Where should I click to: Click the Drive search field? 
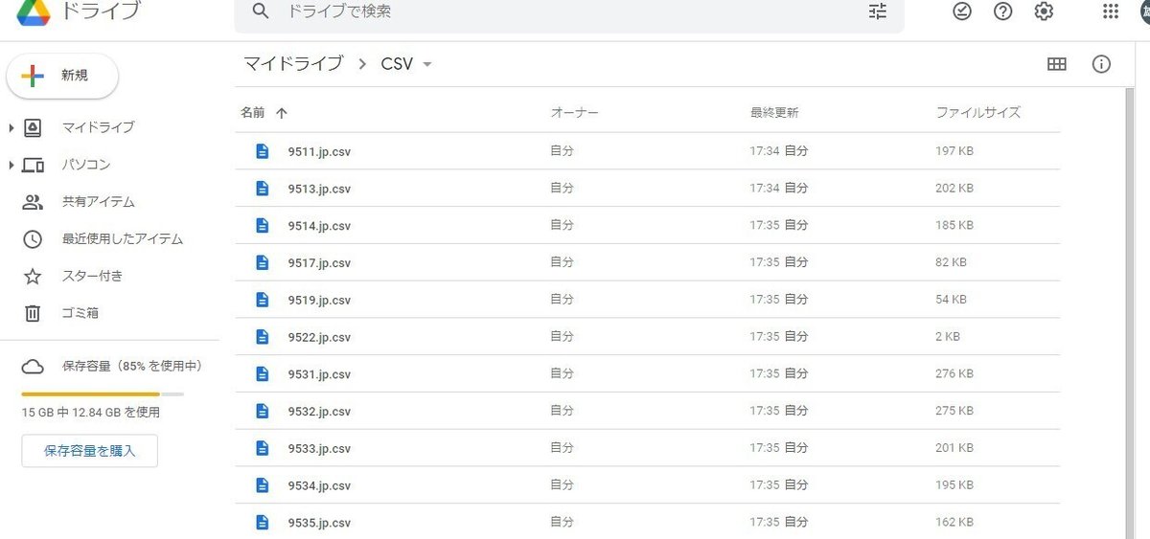pos(565,11)
